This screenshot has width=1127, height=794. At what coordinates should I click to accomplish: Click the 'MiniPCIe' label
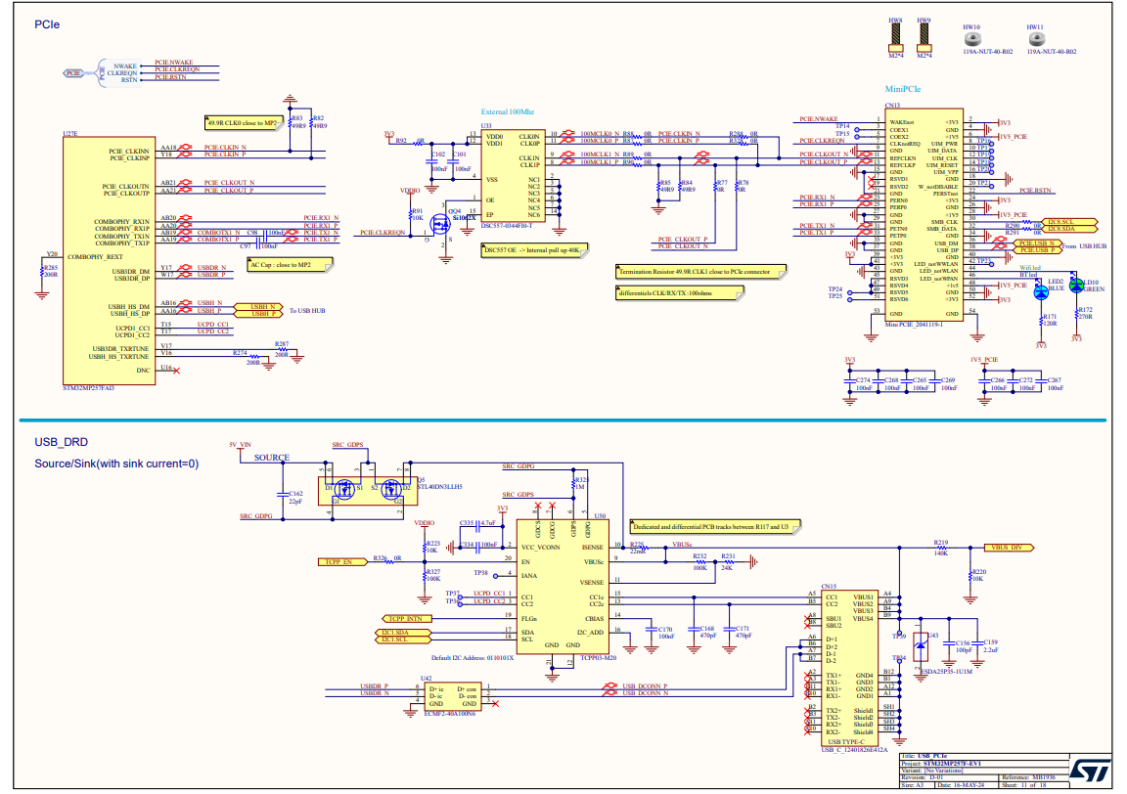pyautogui.click(x=903, y=89)
